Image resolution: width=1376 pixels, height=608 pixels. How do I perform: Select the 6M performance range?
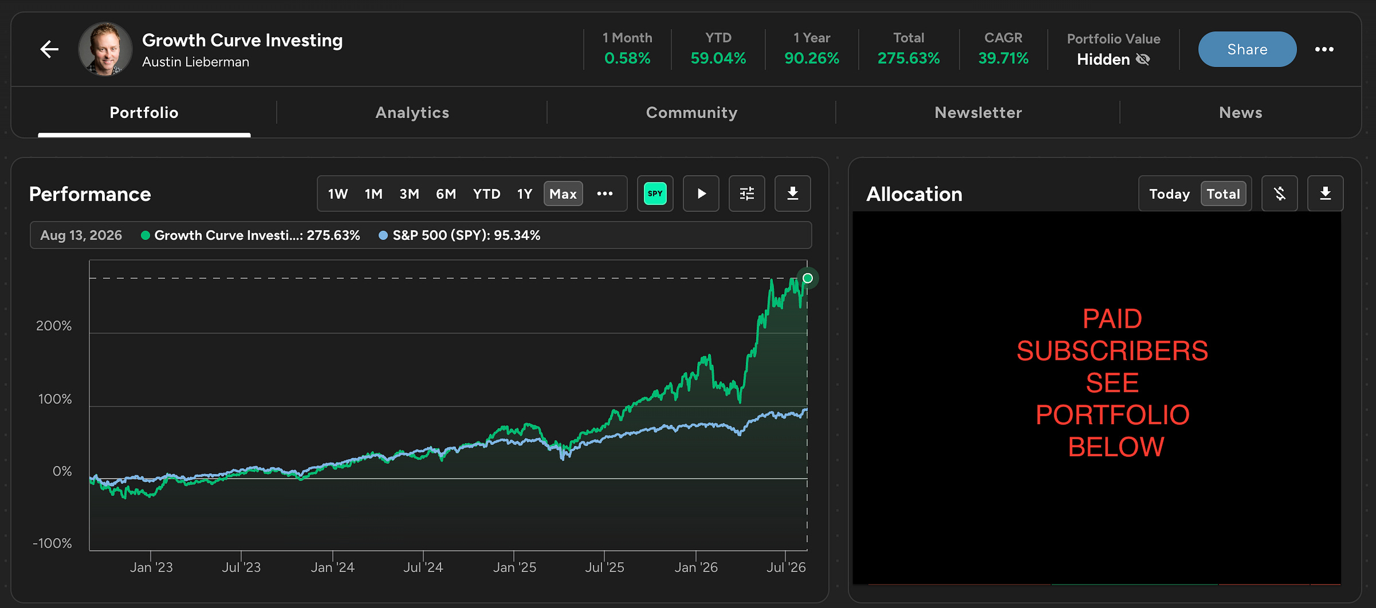[446, 194]
